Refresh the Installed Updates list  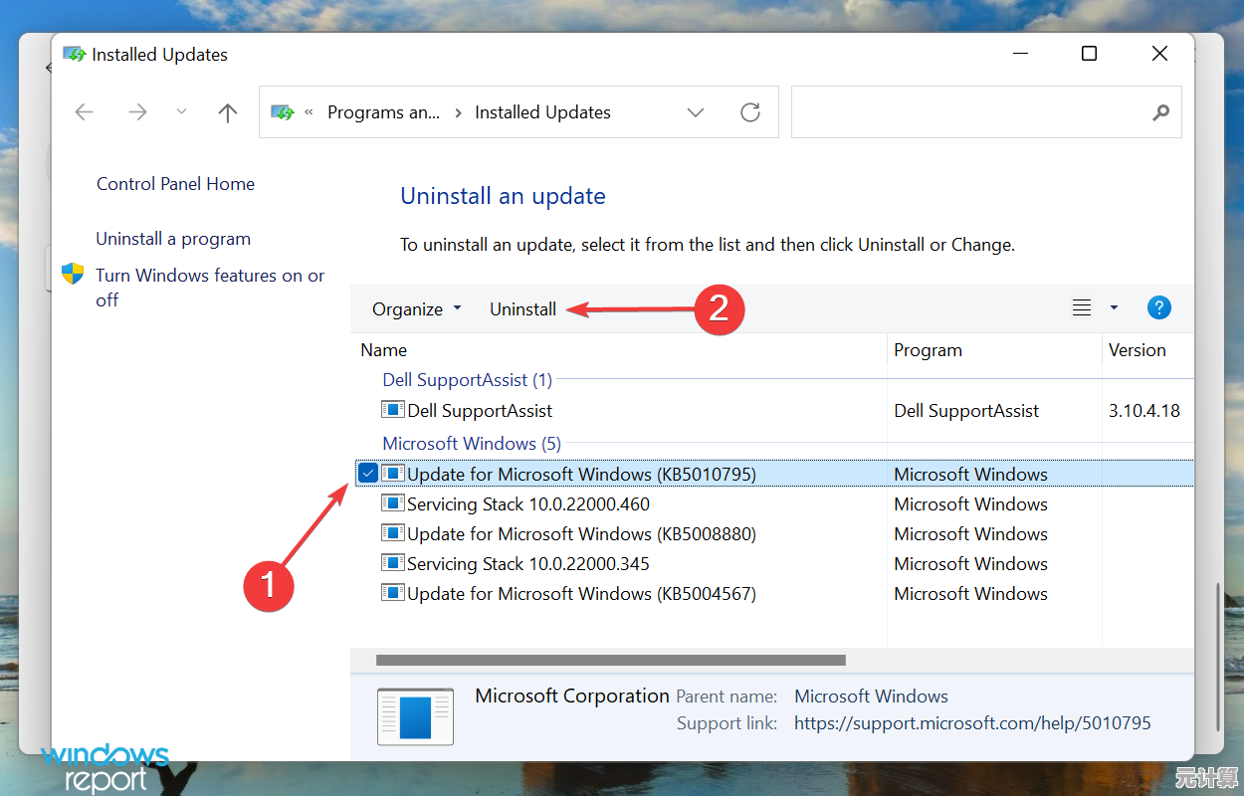pos(750,112)
